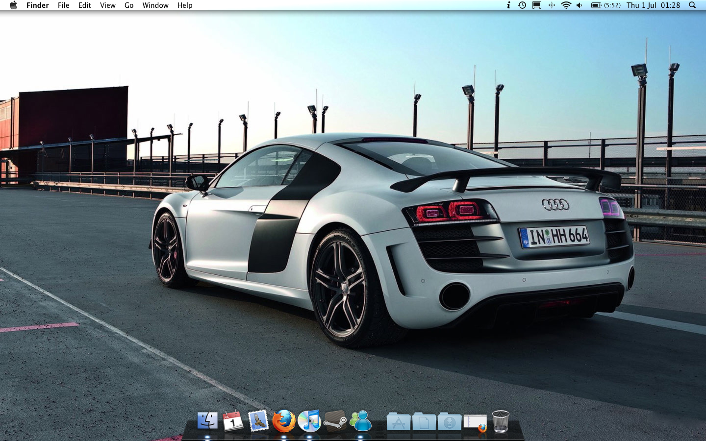The width and height of the screenshot is (706, 441).
Task: Click the volume speaker icon
Action: [x=580, y=5]
